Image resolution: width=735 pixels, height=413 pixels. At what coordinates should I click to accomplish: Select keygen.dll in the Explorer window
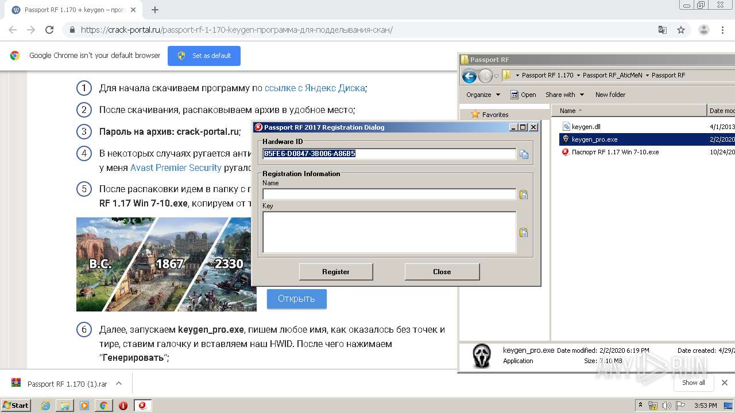tap(586, 126)
